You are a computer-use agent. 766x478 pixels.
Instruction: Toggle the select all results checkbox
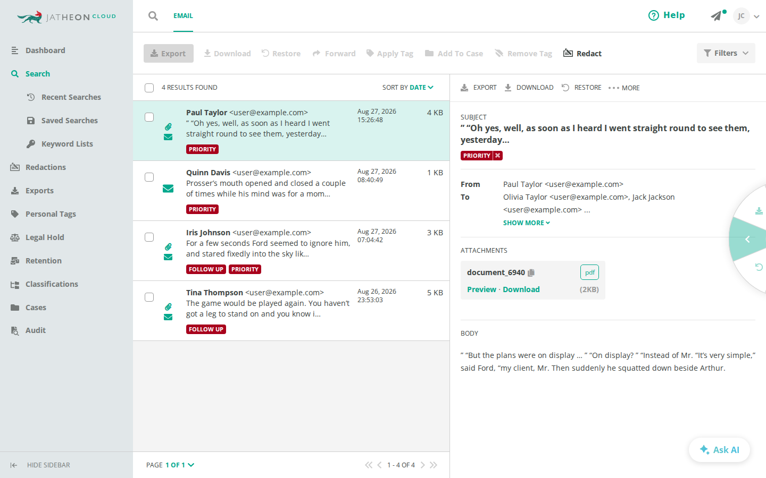(149, 88)
